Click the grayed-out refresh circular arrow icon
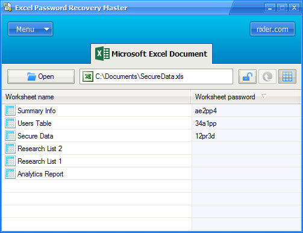303x233 pixels. click(267, 76)
